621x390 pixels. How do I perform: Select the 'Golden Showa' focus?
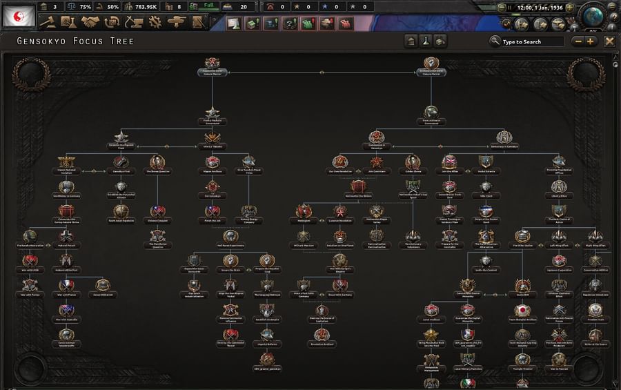click(413, 165)
